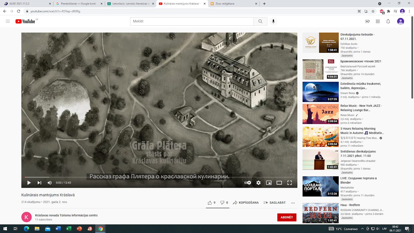
Task: Dislike the video with thumbs down
Action: click(224, 203)
